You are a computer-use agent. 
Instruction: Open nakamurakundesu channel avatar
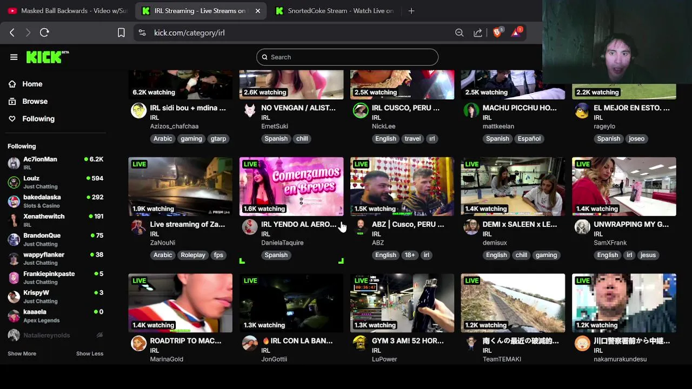(582, 344)
